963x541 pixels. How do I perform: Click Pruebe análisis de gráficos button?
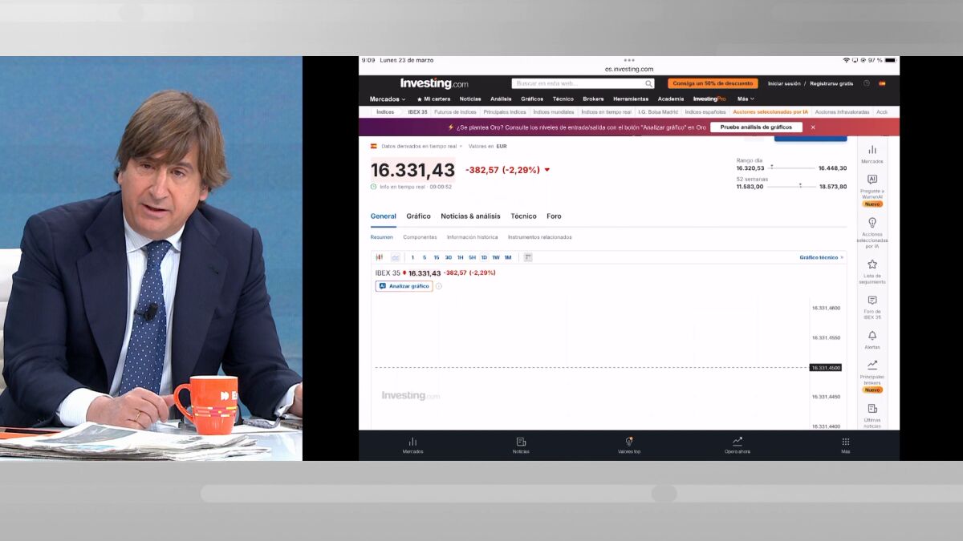756,127
